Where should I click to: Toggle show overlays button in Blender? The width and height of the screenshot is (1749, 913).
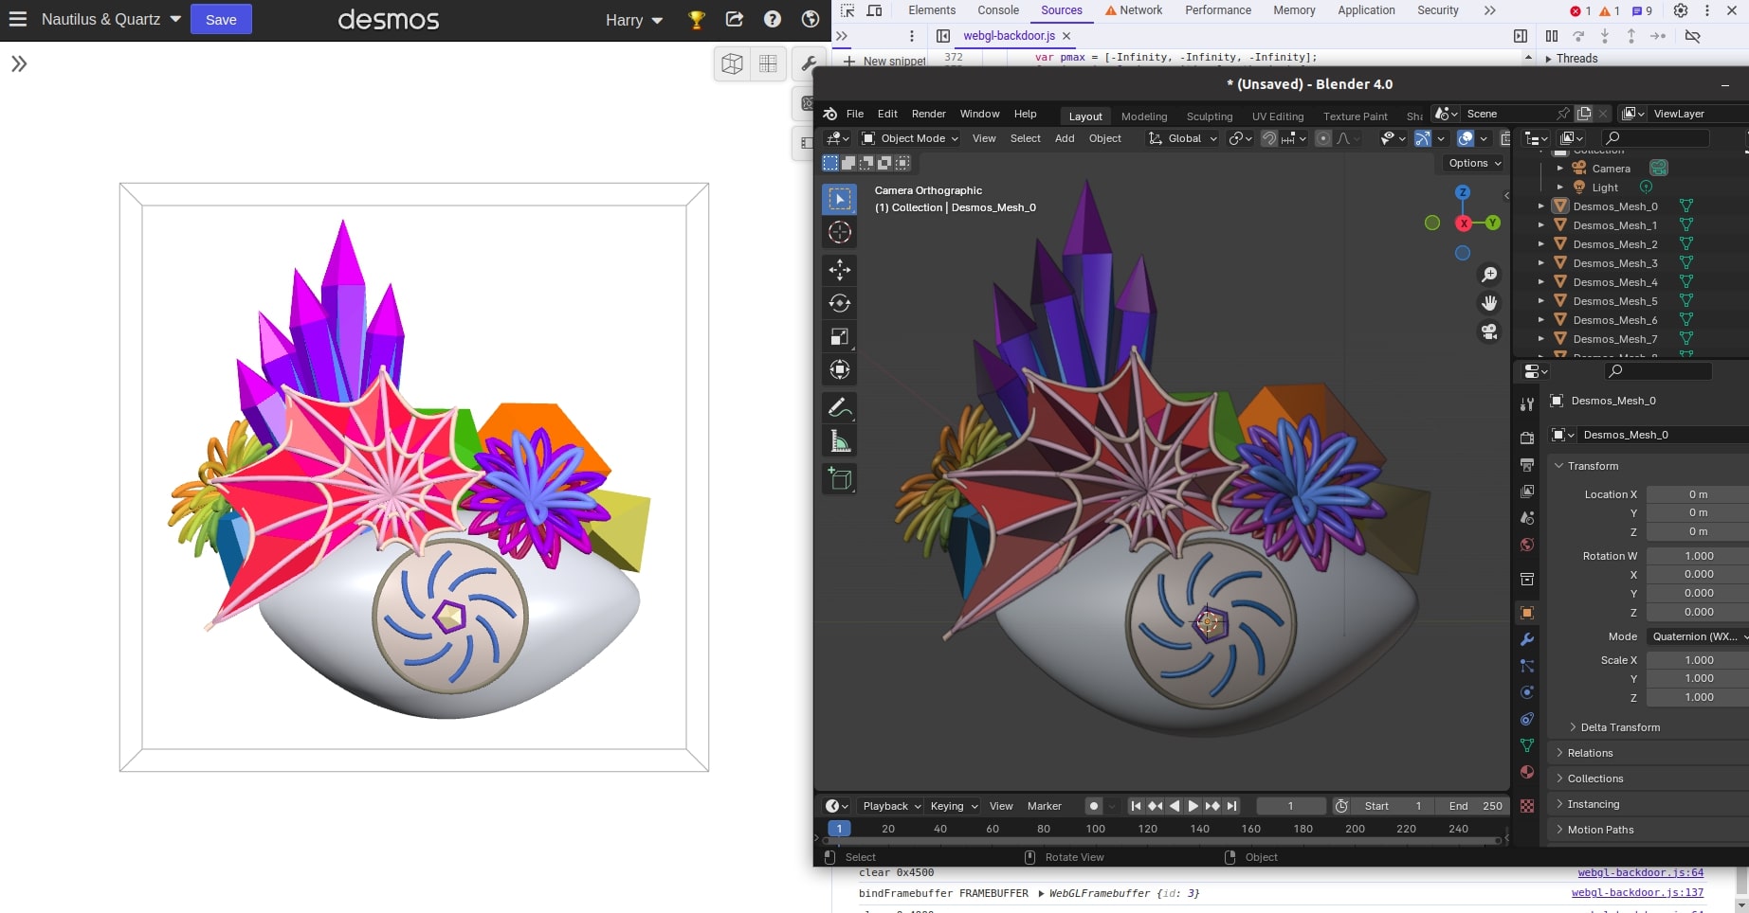point(1466,138)
